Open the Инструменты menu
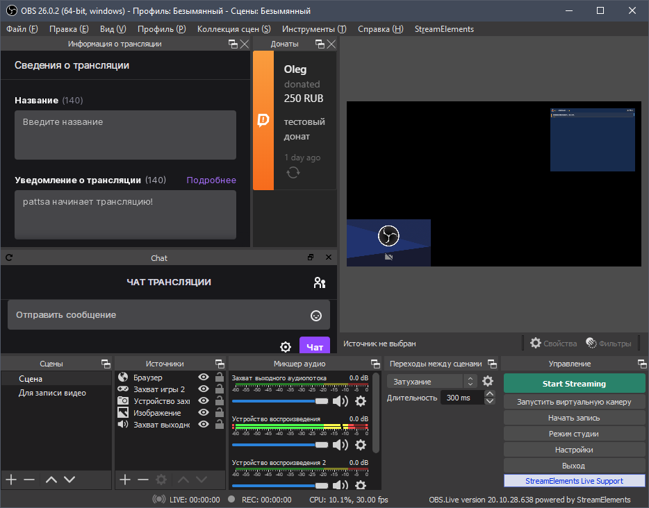 (x=313, y=29)
